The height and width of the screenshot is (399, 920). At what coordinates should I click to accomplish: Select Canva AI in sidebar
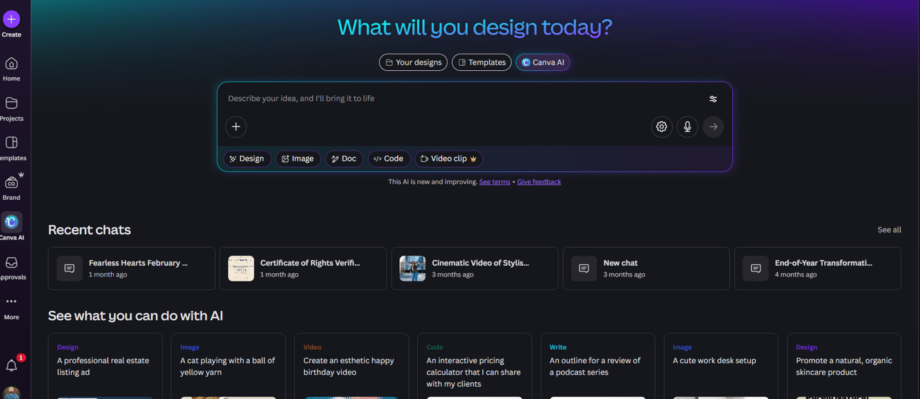tap(11, 227)
